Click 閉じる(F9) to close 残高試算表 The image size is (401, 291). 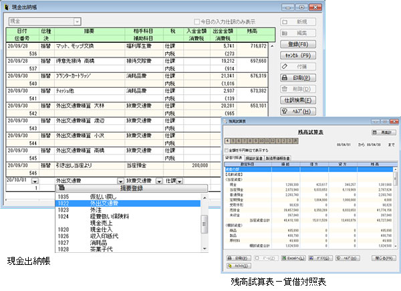384,258
